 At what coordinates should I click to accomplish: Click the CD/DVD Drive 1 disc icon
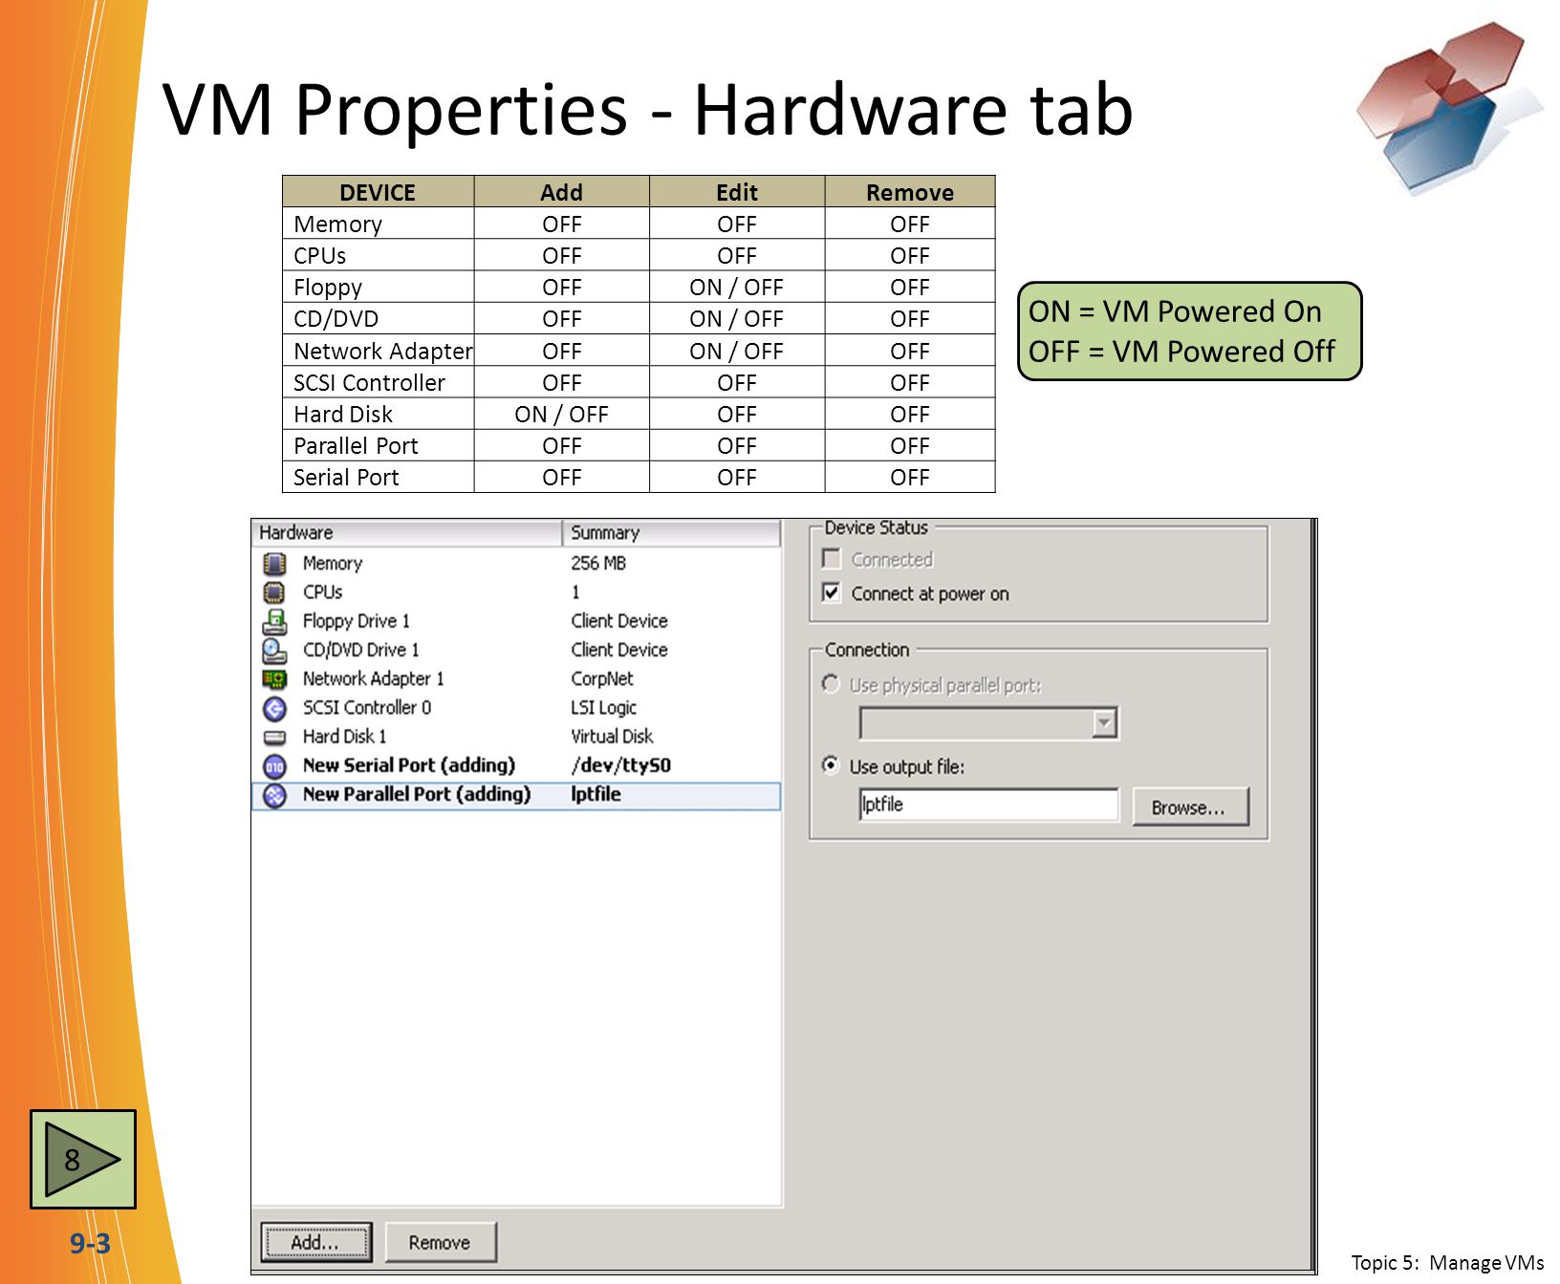(x=274, y=651)
